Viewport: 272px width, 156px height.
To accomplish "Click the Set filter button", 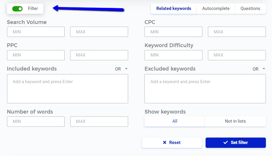I will coord(236,143).
